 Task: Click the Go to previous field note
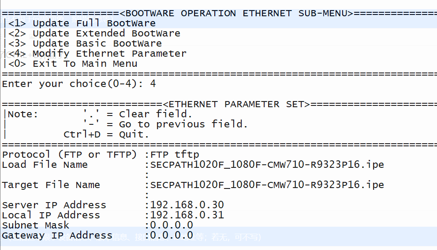click(165, 124)
